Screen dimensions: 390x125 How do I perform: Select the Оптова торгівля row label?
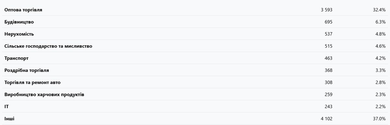pyautogui.click(x=23, y=10)
